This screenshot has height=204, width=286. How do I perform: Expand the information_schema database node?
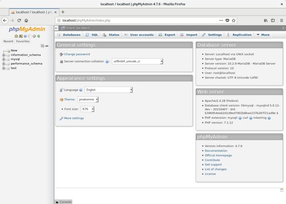(x=3, y=55)
